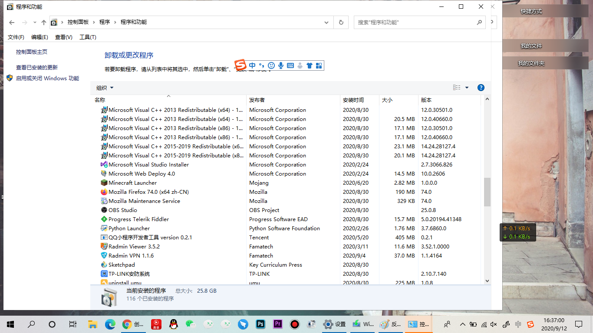Select 我的文件 desktop shortcut
The width and height of the screenshot is (593, 333).
[x=531, y=46]
